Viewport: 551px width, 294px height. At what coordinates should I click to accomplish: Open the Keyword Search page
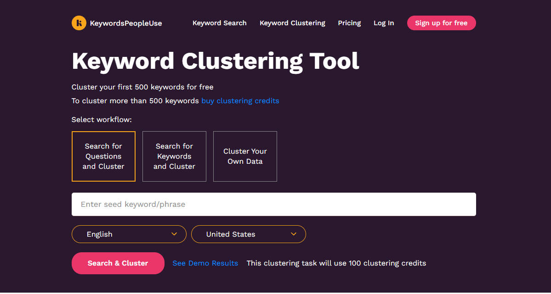pyautogui.click(x=219, y=23)
